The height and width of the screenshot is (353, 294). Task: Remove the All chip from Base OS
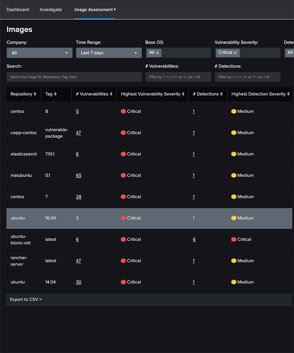click(158, 53)
